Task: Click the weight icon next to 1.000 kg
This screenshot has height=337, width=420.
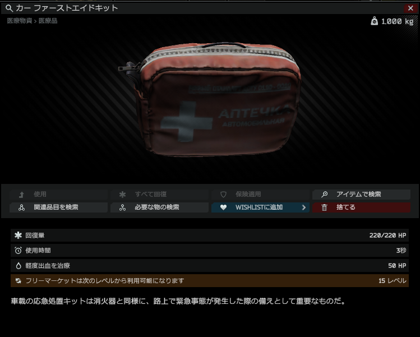Action: tap(374, 21)
